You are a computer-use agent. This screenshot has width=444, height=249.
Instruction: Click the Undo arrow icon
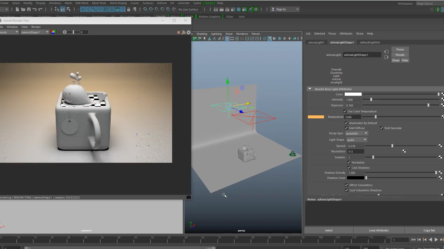click(34, 9)
